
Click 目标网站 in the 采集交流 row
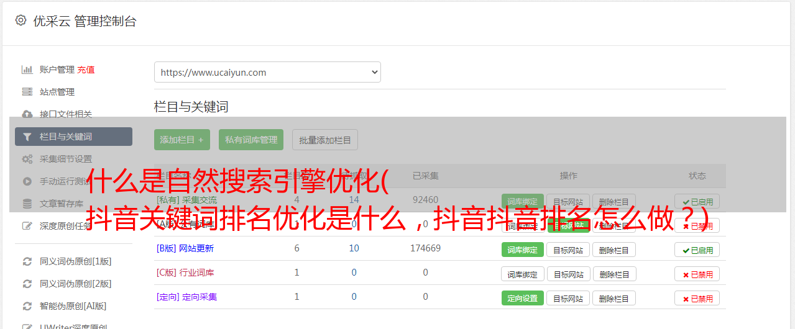pos(568,201)
